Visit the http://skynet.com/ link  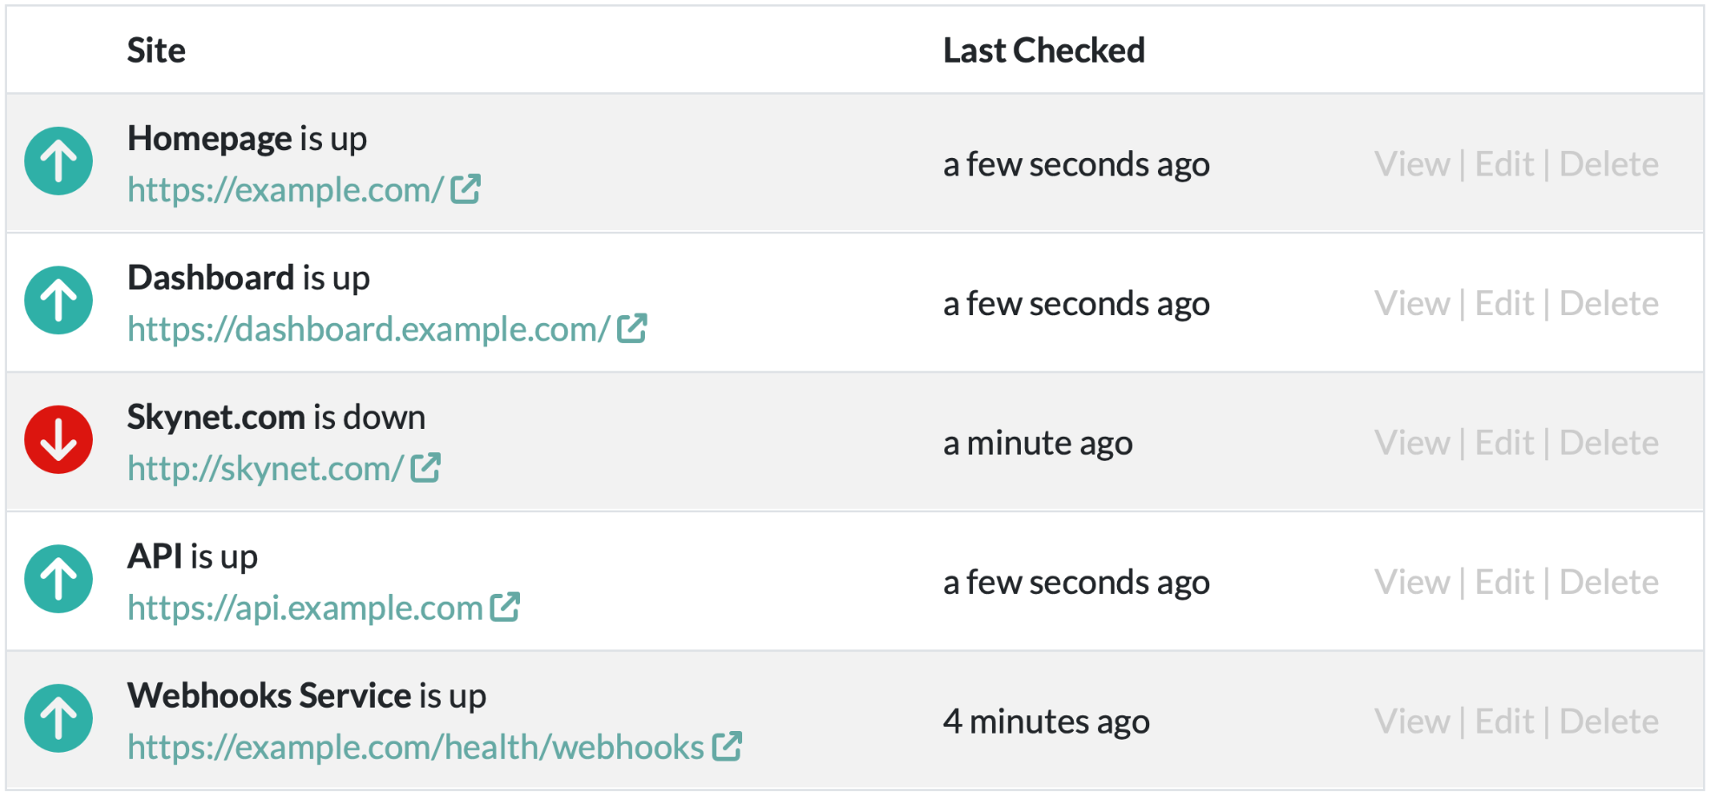click(265, 469)
